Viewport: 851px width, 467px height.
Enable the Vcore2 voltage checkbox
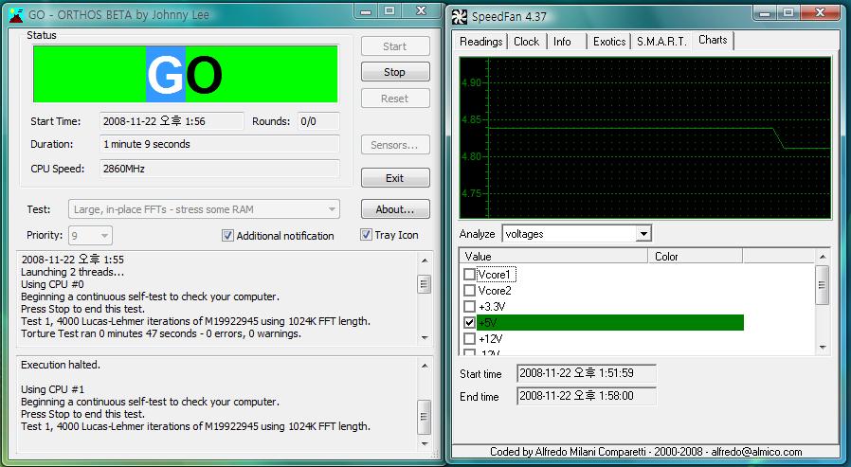click(469, 291)
